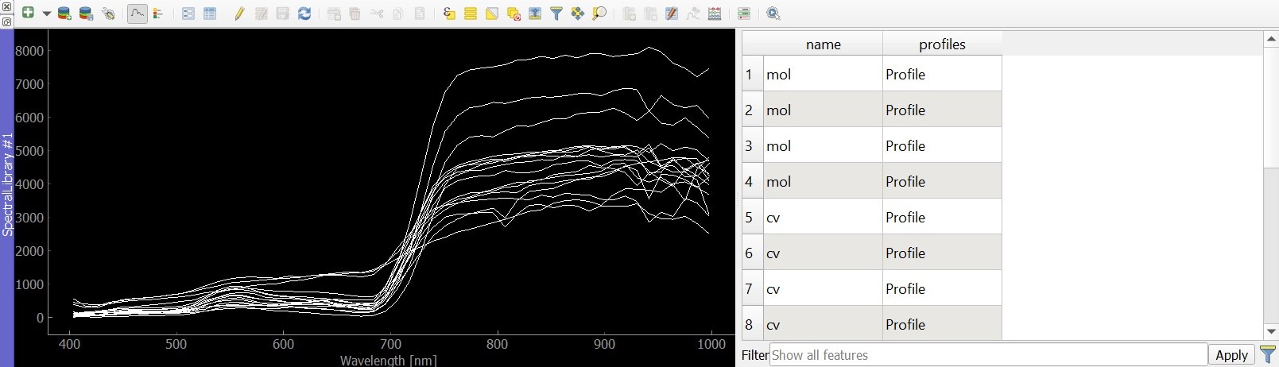Click the table scrollbar down arrow
The image size is (1279, 367).
(x=1270, y=331)
